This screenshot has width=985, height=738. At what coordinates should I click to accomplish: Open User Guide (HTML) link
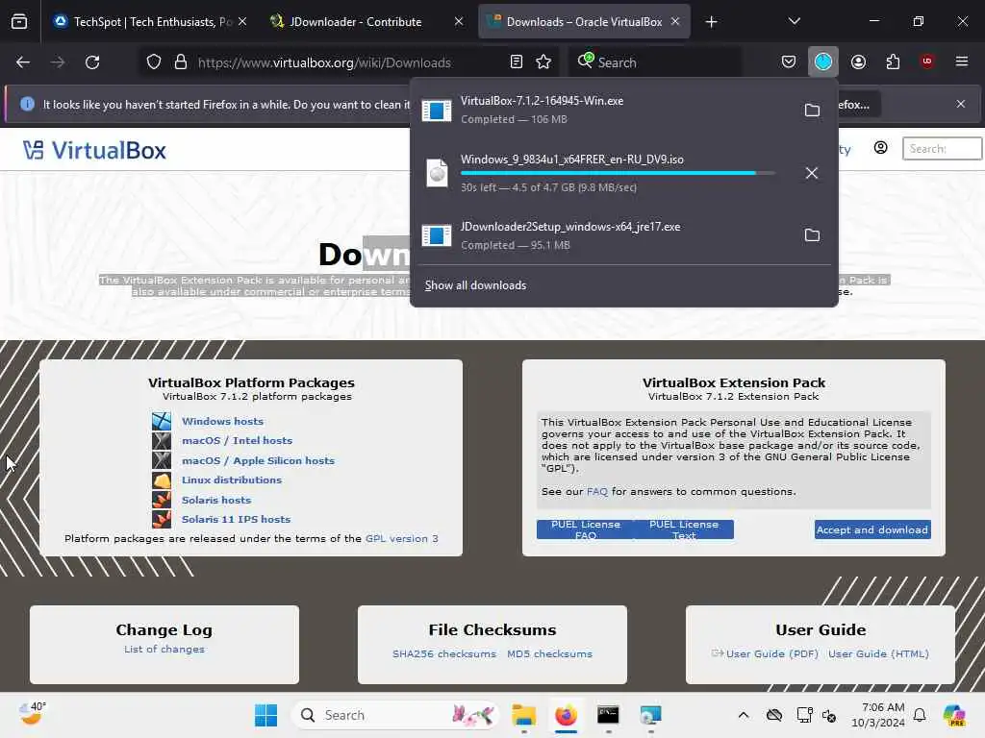[878, 653]
